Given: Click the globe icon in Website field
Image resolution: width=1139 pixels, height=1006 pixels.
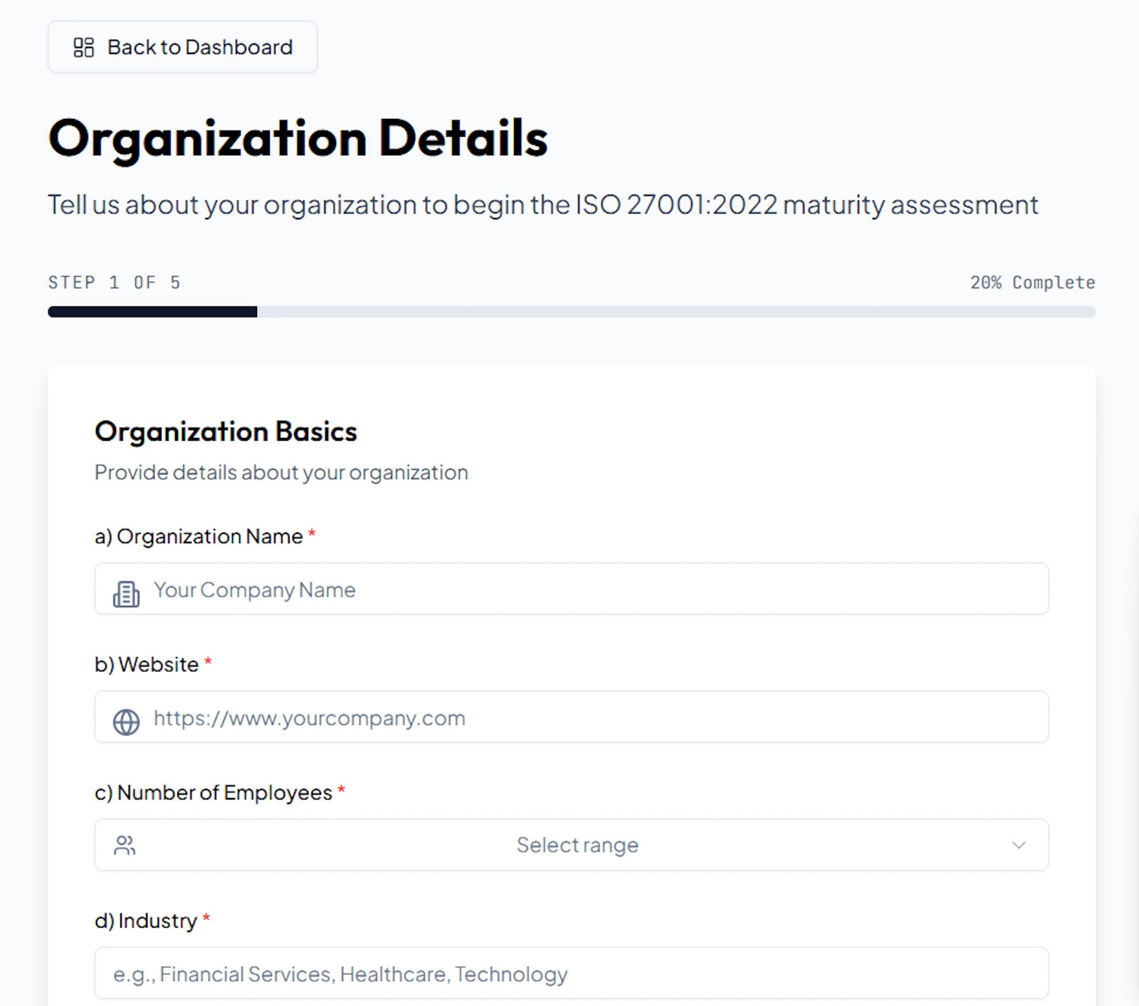Looking at the screenshot, I should 126,721.
